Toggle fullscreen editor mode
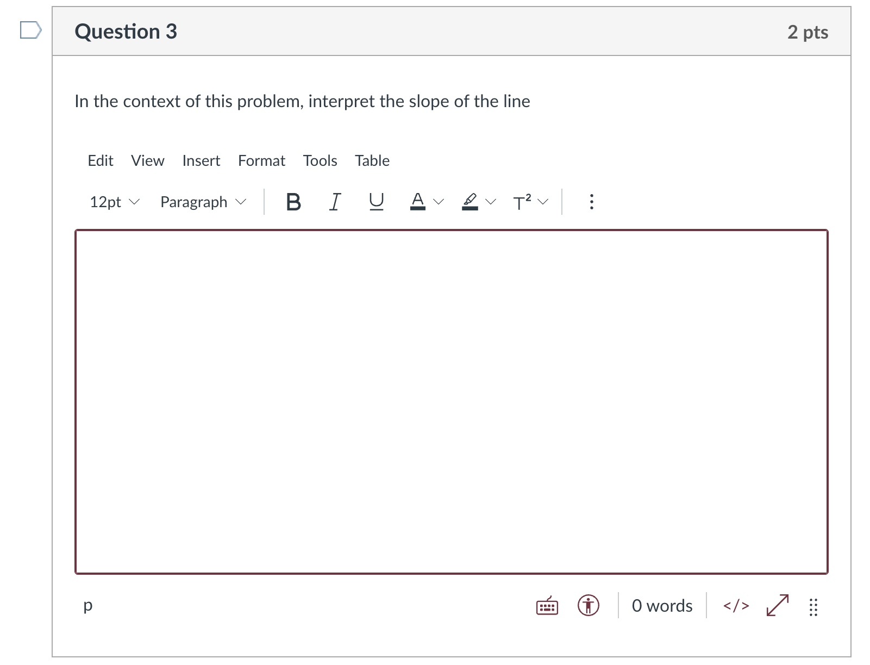The image size is (870, 665). tap(777, 605)
